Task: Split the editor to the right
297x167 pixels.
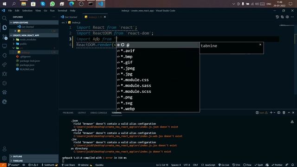Action: coord(287,17)
